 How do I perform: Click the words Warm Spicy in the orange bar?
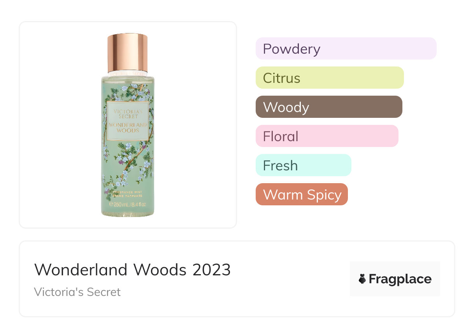click(x=302, y=195)
